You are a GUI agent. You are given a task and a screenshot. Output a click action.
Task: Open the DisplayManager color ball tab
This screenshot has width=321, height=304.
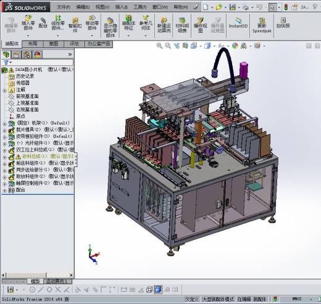pyautogui.click(x=37, y=54)
